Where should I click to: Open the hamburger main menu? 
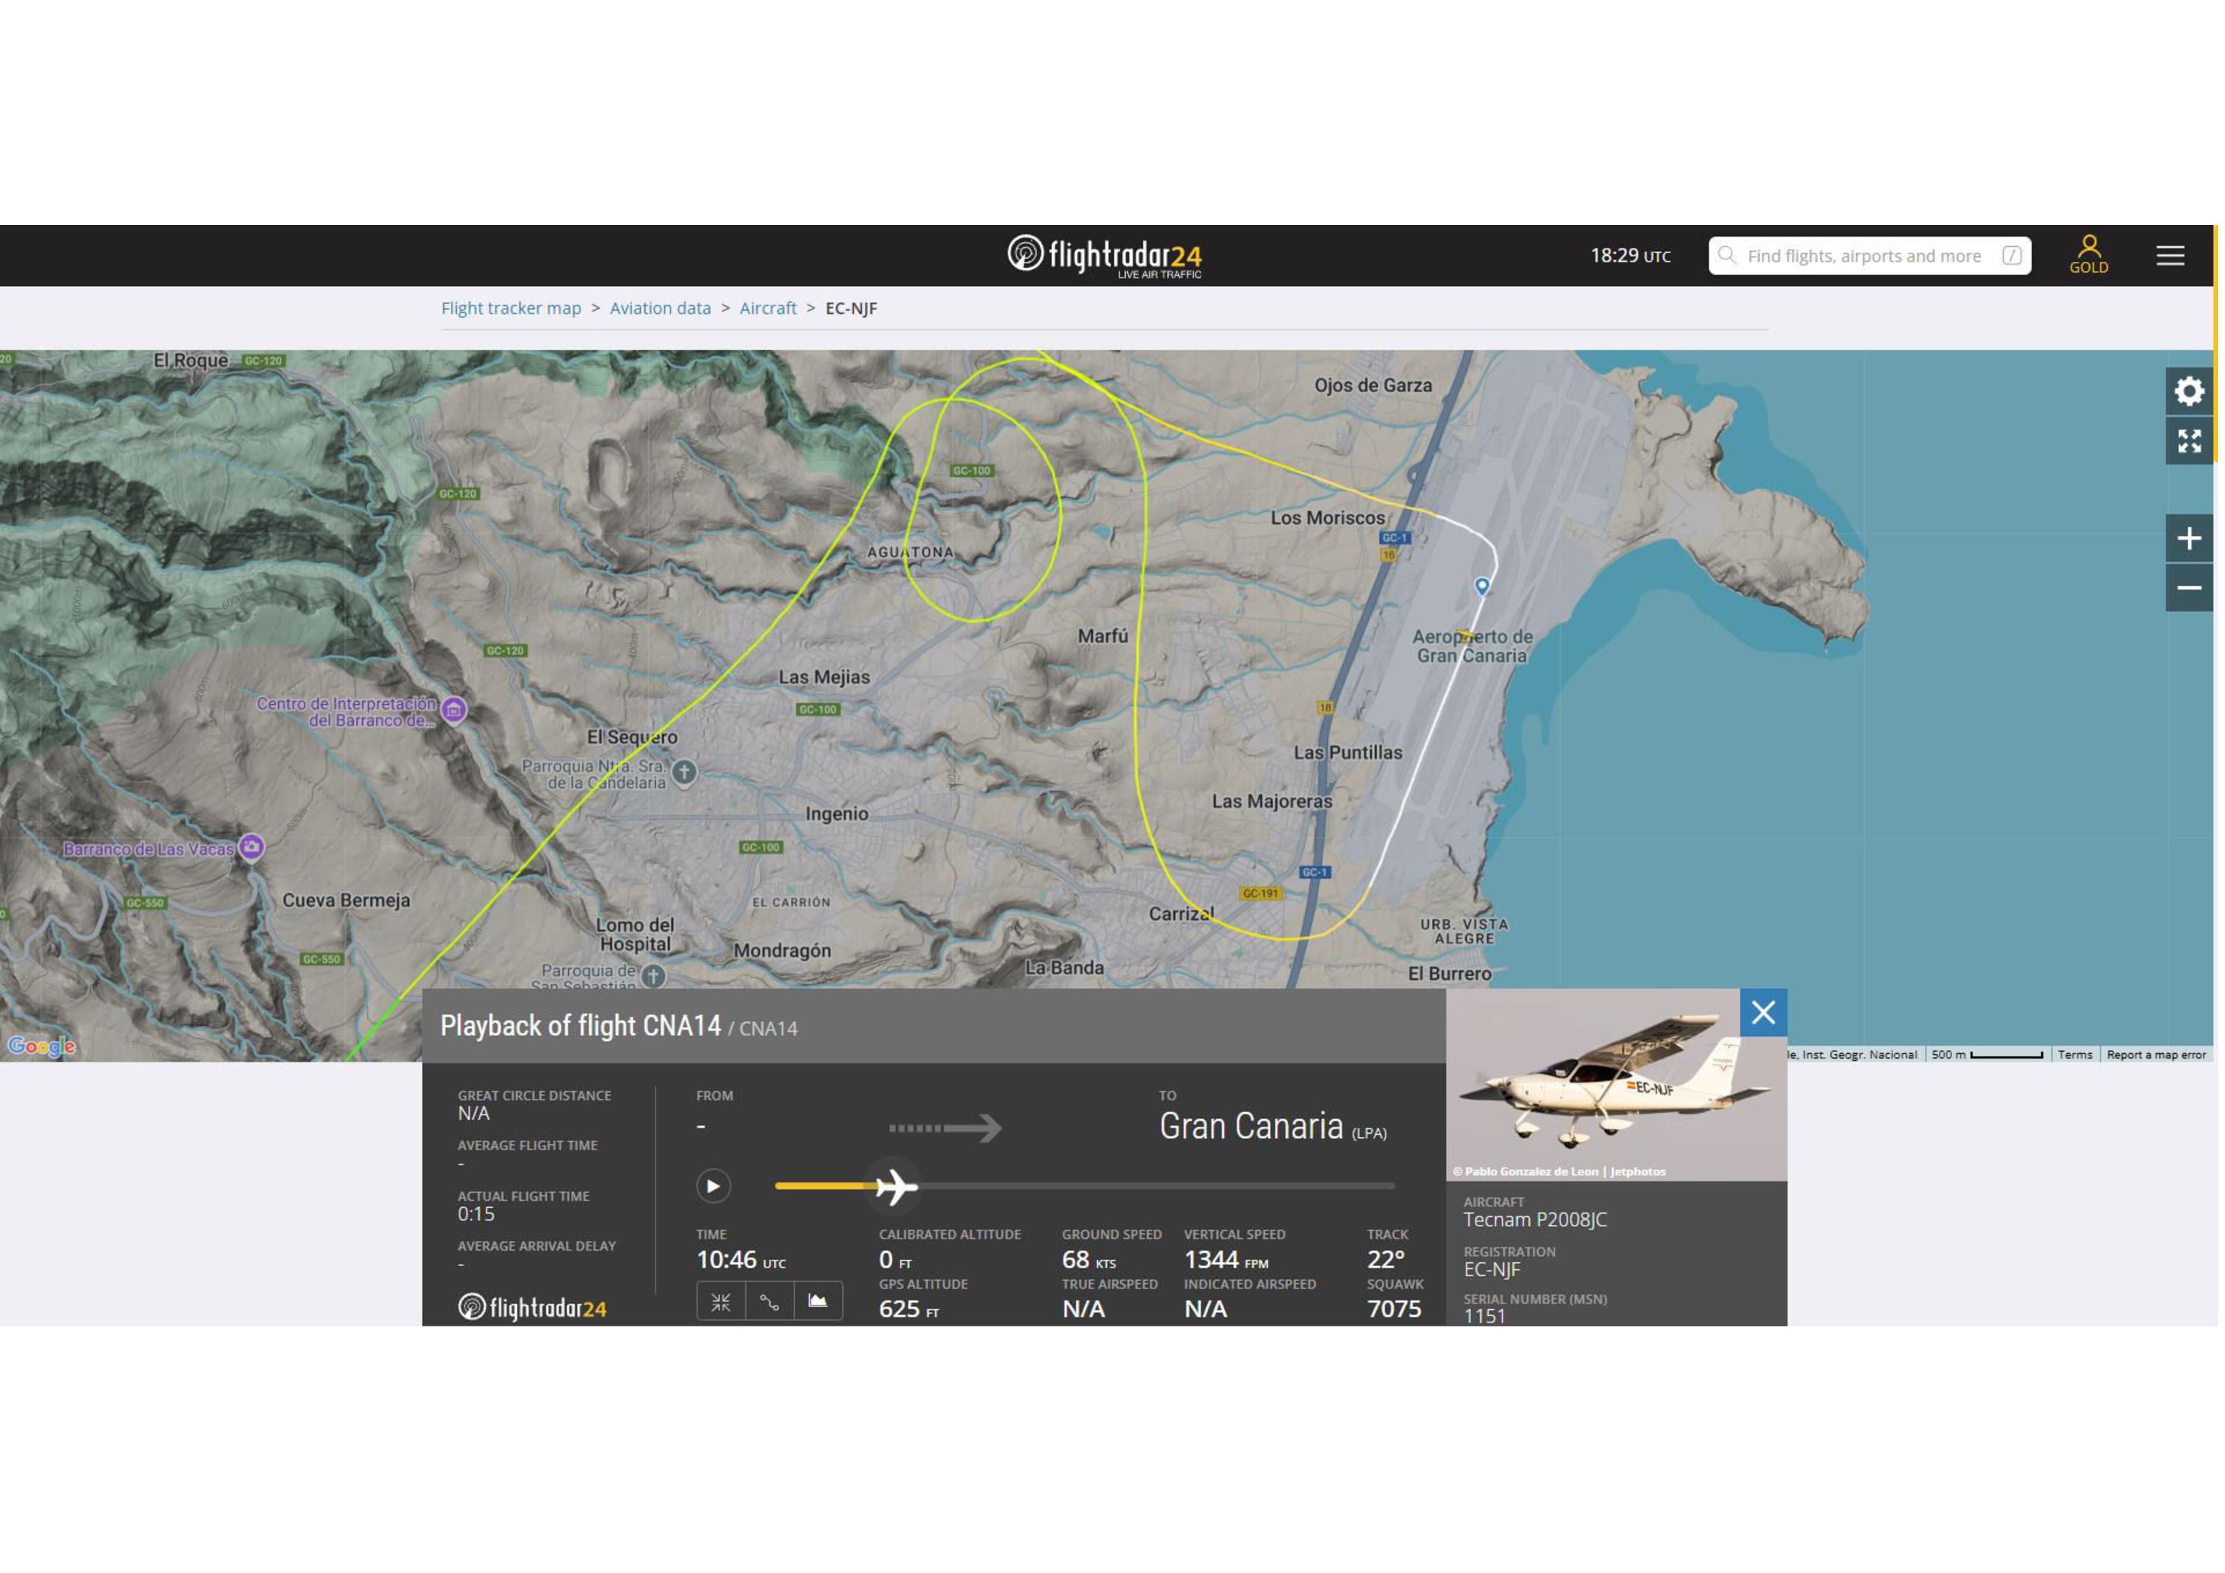(2170, 256)
